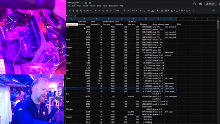Viewport: 220px width, 124px height.
Task: Format as percent with the % icon
Action: tap(99, 11)
